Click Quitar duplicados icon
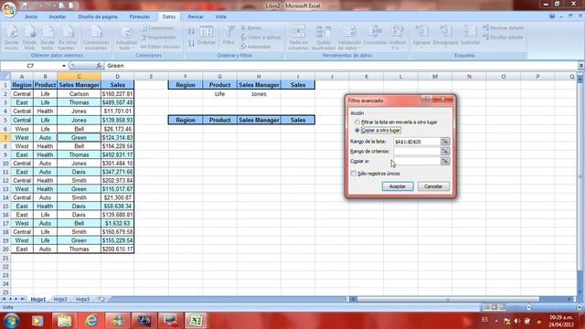The width and height of the screenshot is (585, 329). pyautogui.click(x=324, y=37)
